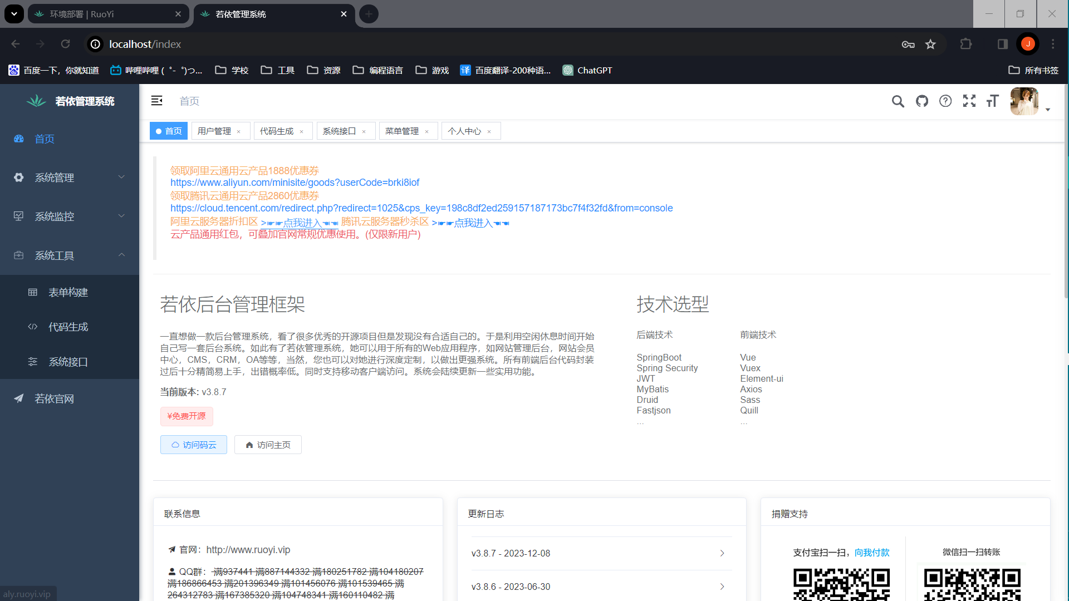Open 代码生成 sidebar item

68,327
